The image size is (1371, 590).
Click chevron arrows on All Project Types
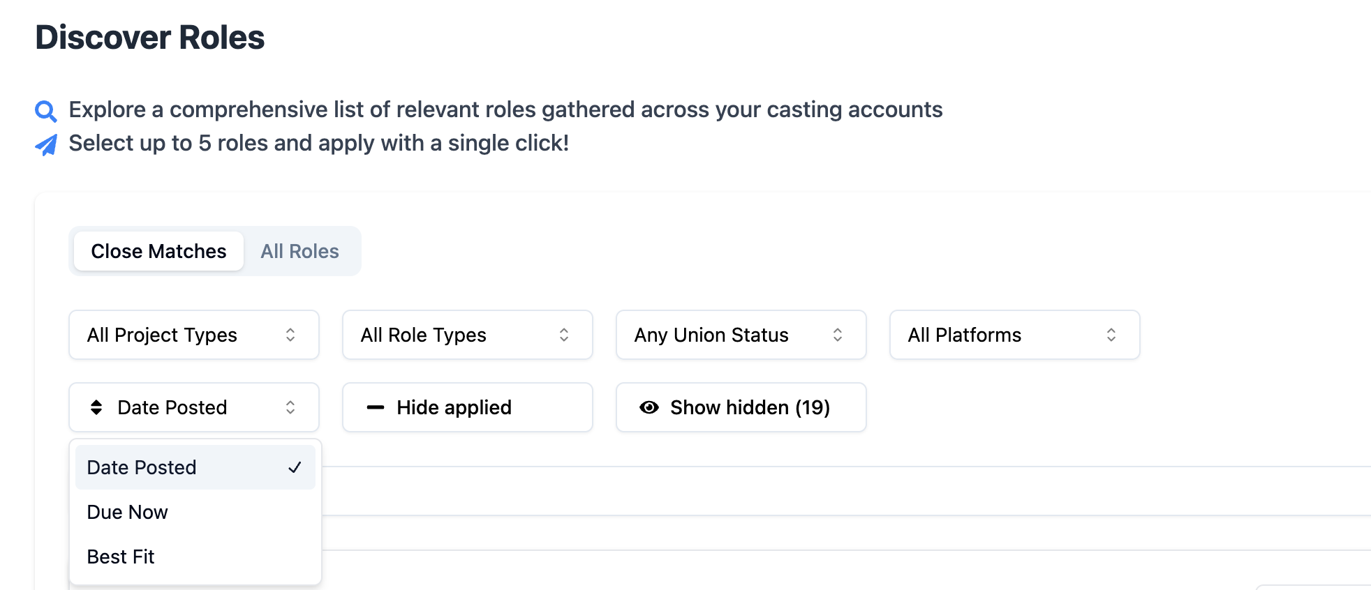point(290,335)
